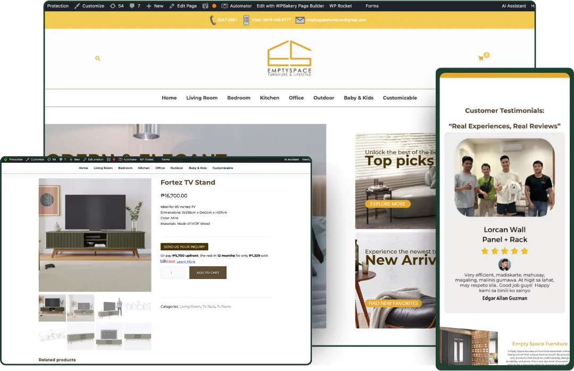Click the yellow search magnifier icon
The image size is (574, 371).
point(97,58)
